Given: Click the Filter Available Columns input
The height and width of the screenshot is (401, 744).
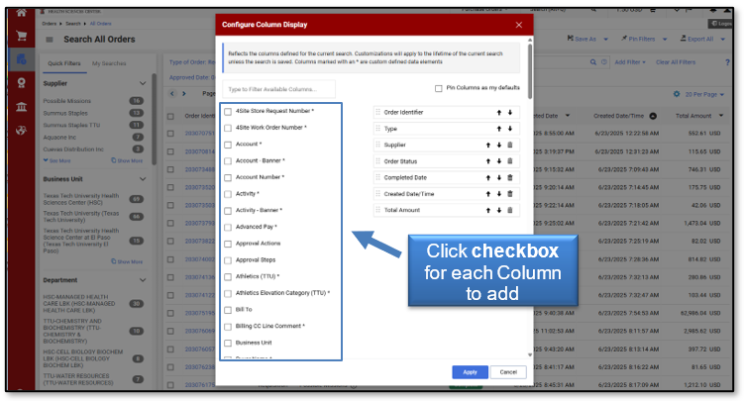Looking at the screenshot, I should [278, 89].
